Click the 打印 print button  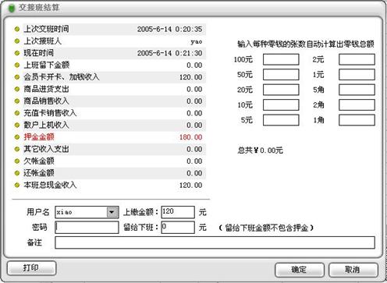point(31,268)
